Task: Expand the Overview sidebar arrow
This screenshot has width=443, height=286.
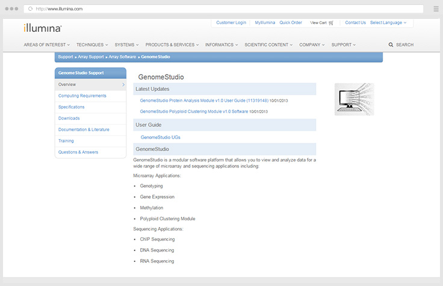Action: pyautogui.click(x=123, y=85)
